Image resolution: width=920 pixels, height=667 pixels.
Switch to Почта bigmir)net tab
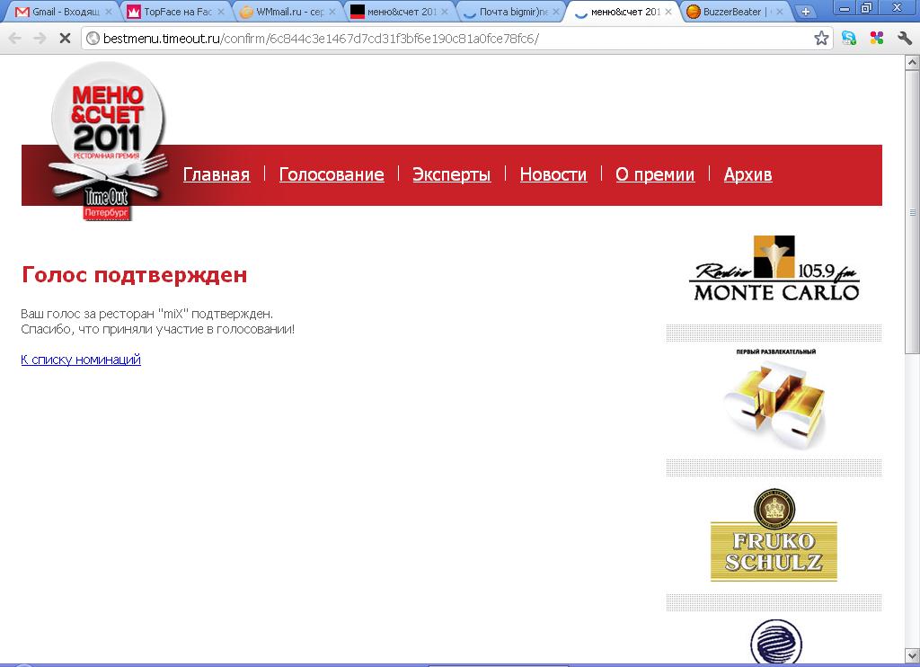click(510, 12)
